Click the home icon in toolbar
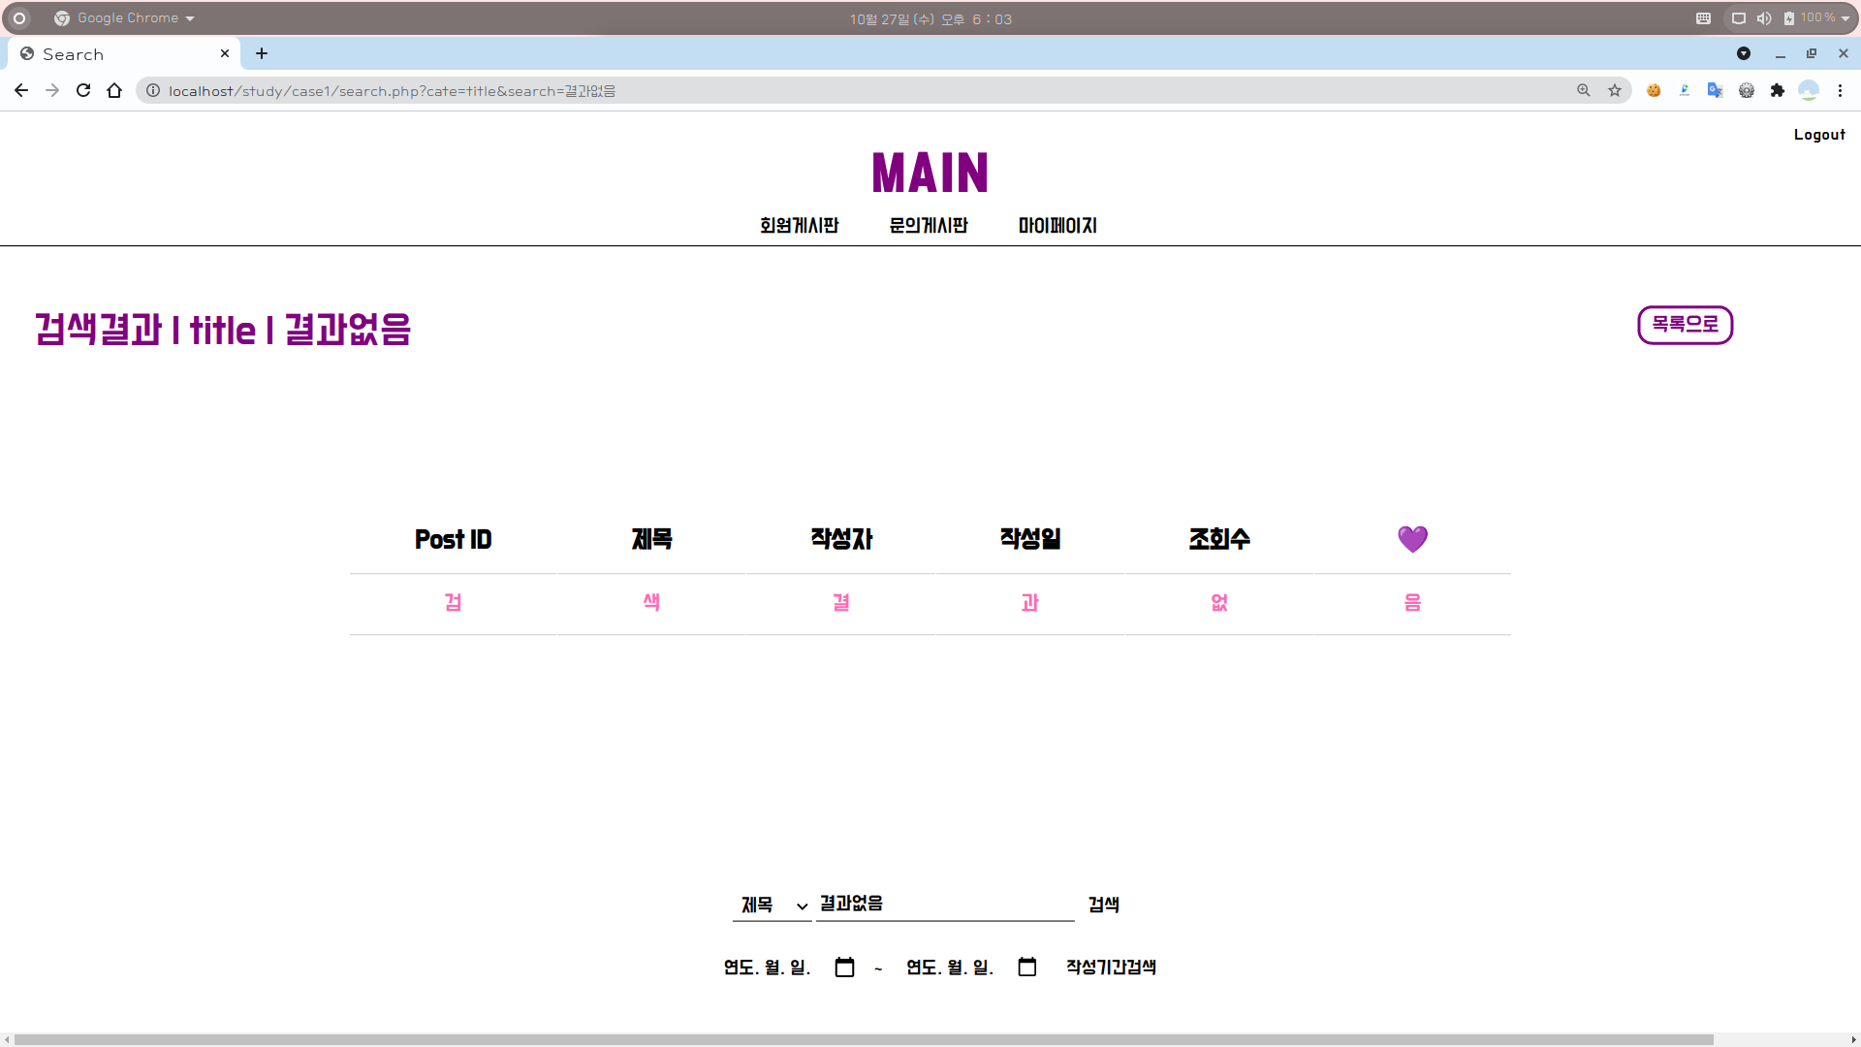Screen dimensions: 1861x1047 114,90
